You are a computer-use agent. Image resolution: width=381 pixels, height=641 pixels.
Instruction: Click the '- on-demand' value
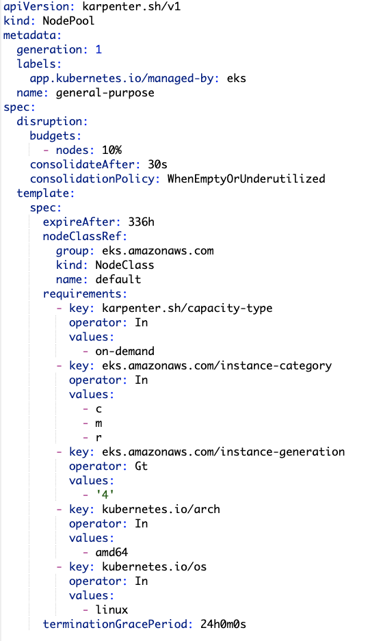pos(118,351)
